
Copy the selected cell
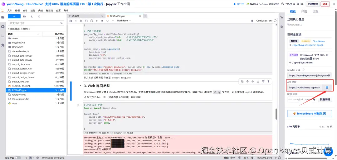[86, 21]
